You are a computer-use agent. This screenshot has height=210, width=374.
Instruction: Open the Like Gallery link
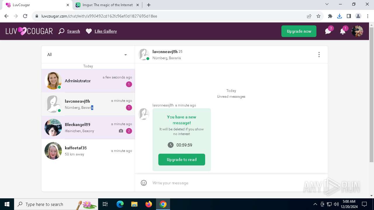click(x=106, y=31)
